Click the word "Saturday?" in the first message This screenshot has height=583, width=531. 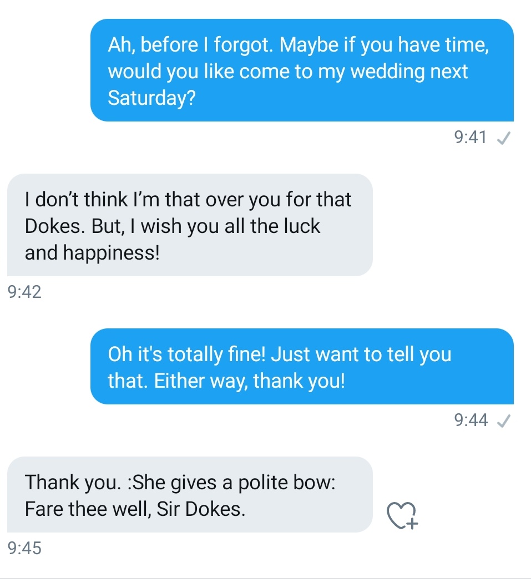pos(151,98)
